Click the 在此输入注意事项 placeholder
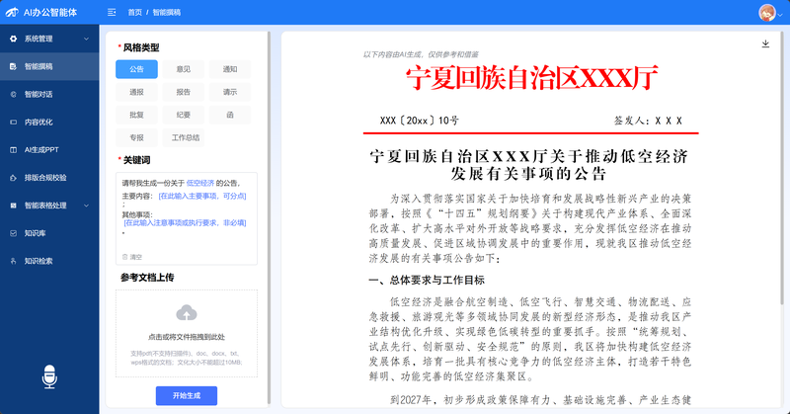 (x=185, y=222)
